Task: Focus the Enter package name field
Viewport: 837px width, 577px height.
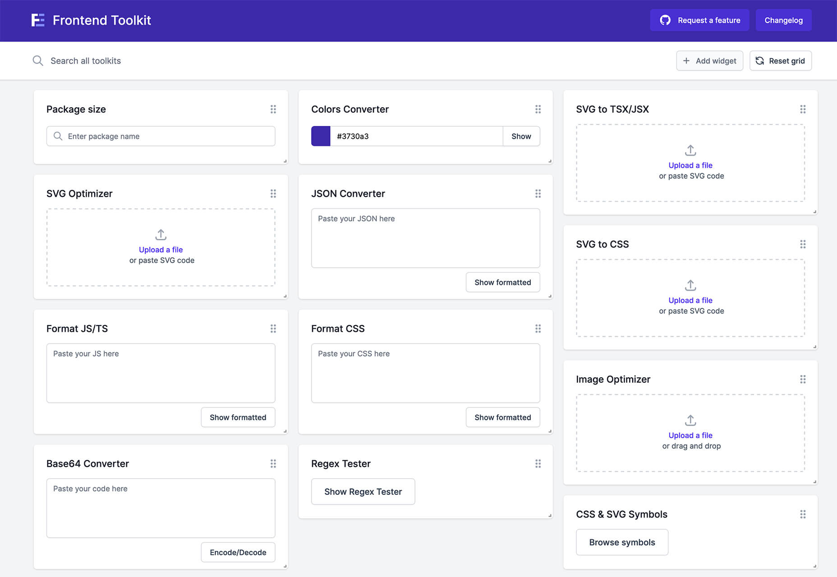Action: click(161, 136)
